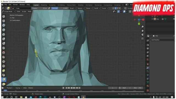The width and height of the screenshot is (176, 99).
Task: Switch to the UV Editing workspace tab
Action: (x=61, y=5)
